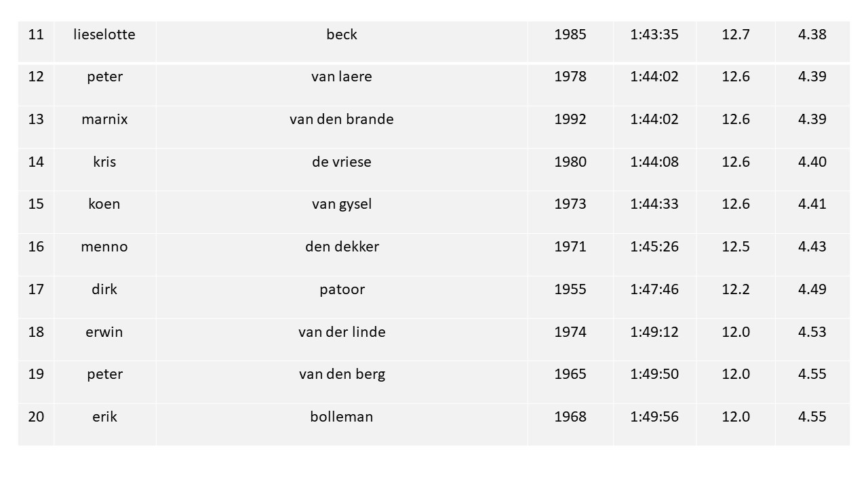Screen dimensions: 868x488
Task: Click the speed value 12.2 cell
Action: click(736, 298)
